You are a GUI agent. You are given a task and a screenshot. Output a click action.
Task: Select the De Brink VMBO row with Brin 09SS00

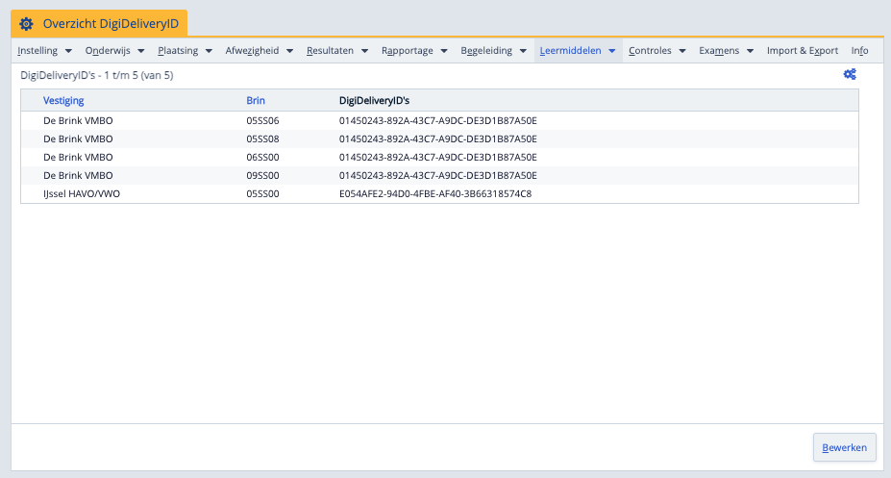439,175
